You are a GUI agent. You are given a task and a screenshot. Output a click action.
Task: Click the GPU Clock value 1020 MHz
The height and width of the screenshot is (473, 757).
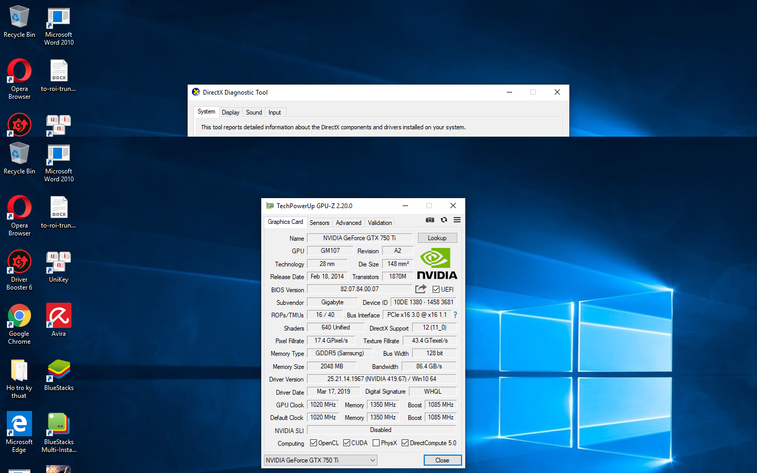pyautogui.click(x=323, y=405)
